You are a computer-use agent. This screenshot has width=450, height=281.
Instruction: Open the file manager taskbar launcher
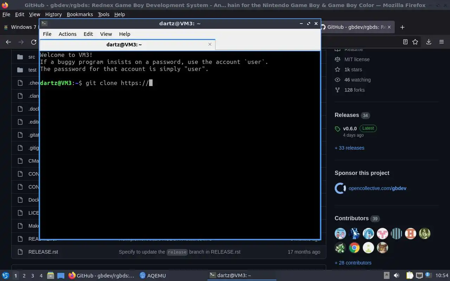coord(51,275)
